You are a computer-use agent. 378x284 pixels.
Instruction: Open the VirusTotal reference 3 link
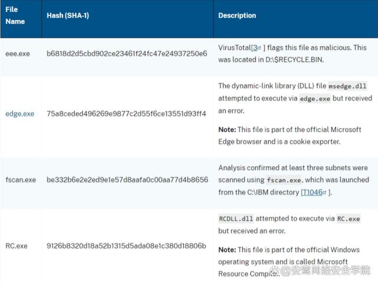pyautogui.click(x=255, y=48)
